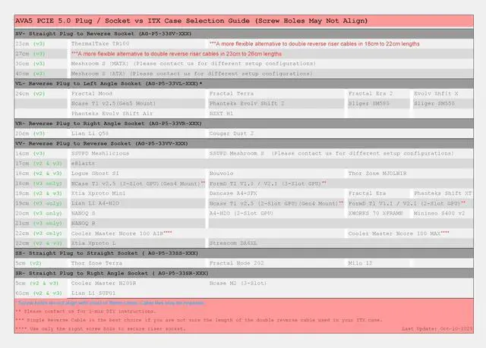
Task: Click the 'Use only the right screw hole' footnote
Action: [100, 328]
